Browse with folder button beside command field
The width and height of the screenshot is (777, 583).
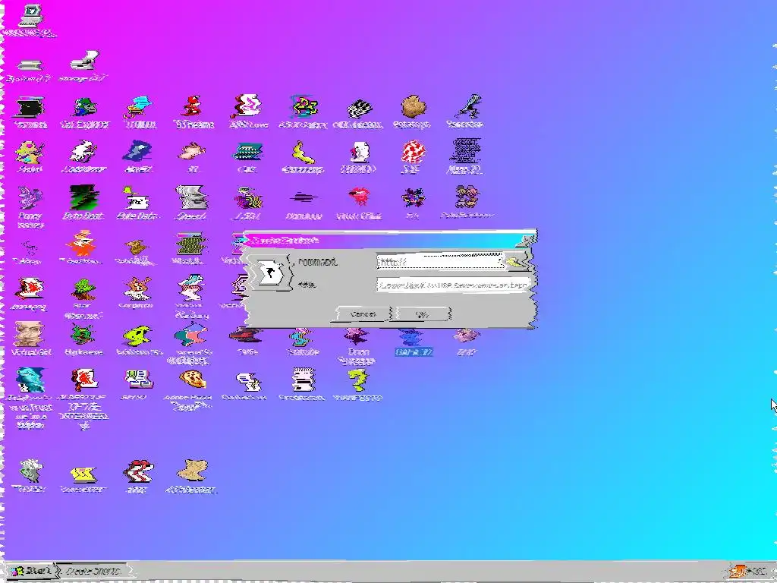(x=517, y=261)
